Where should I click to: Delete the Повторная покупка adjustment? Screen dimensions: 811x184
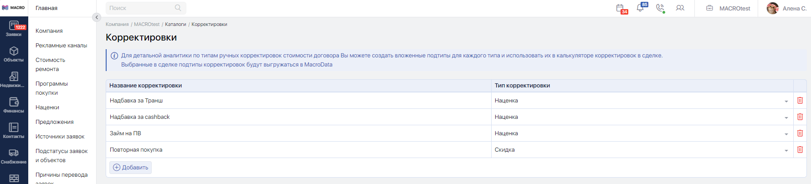tap(800, 149)
